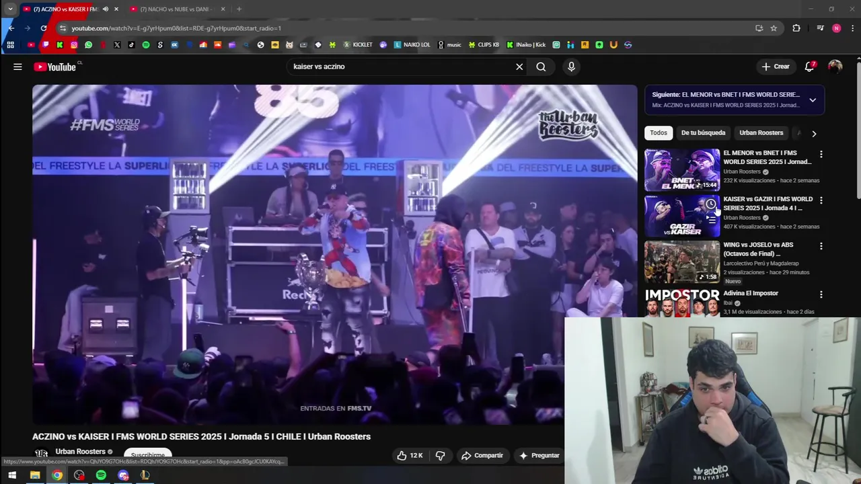Viewport: 861px width, 484px height.
Task: Collapse the mix playlist panel chevron
Action: point(813,100)
